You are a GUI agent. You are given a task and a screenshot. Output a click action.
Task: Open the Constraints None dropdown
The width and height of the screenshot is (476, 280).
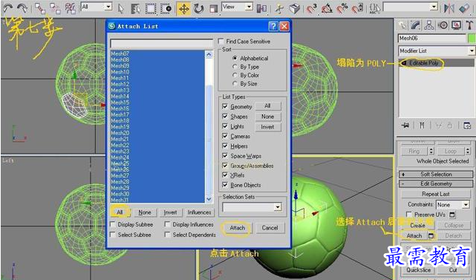point(466,205)
